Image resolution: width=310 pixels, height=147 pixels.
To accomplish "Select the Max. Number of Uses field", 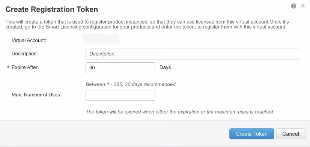I will pyautogui.click(x=120, y=95).
